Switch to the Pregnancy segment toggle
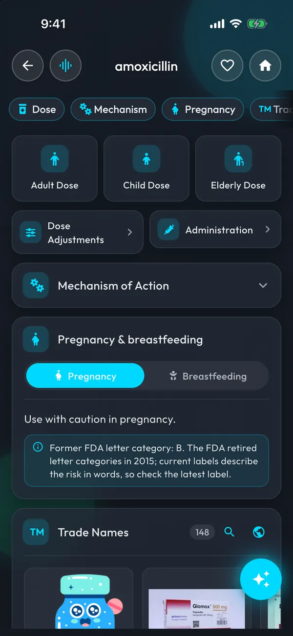The width and height of the screenshot is (293, 636). (85, 376)
